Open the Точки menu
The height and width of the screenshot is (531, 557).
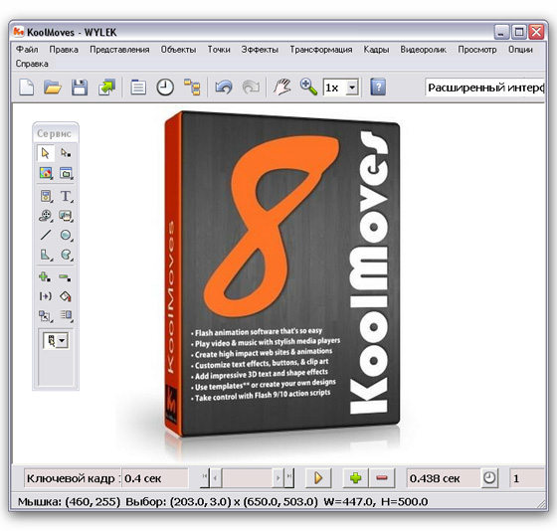(219, 50)
